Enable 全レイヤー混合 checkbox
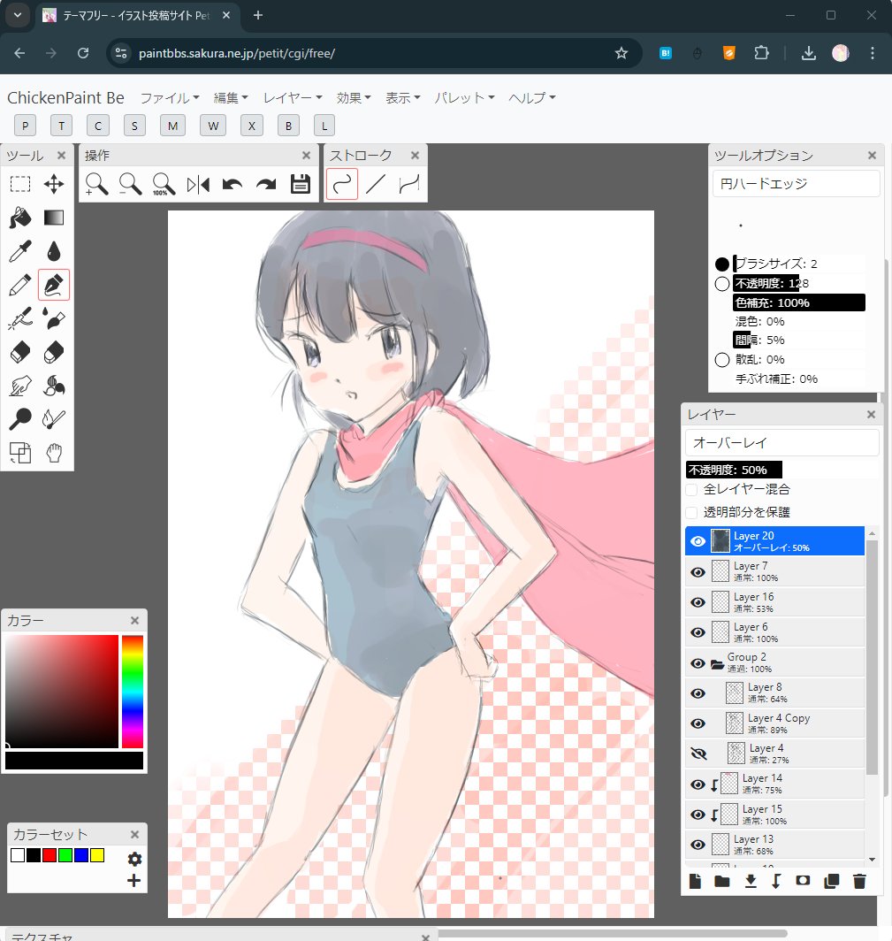Image resolution: width=892 pixels, height=941 pixels. pyautogui.click(x=691, y=490)
